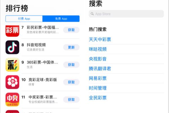The width and height of the screenshot is (169, 113).
Task: Search trending term 天天中彩票
Action: tap(100, 39)
